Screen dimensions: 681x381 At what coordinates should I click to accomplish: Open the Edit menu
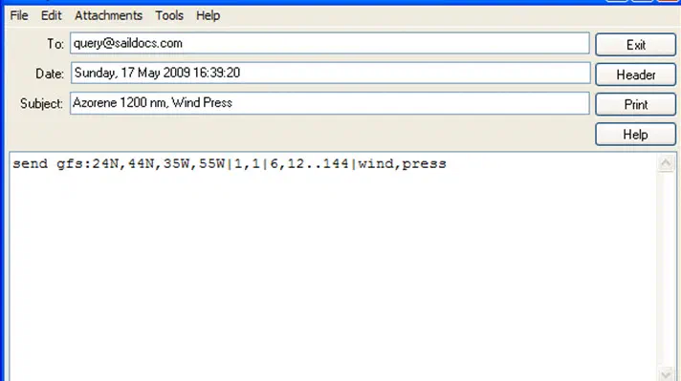coord(52,15)
